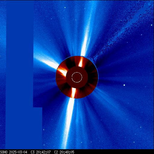Click the star near the top left center

(65, 8)
